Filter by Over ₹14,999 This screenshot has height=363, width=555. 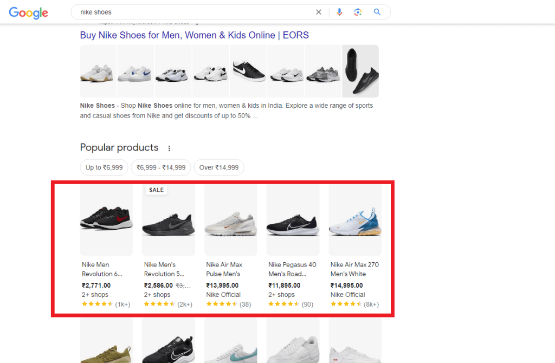tap(219, 167)
